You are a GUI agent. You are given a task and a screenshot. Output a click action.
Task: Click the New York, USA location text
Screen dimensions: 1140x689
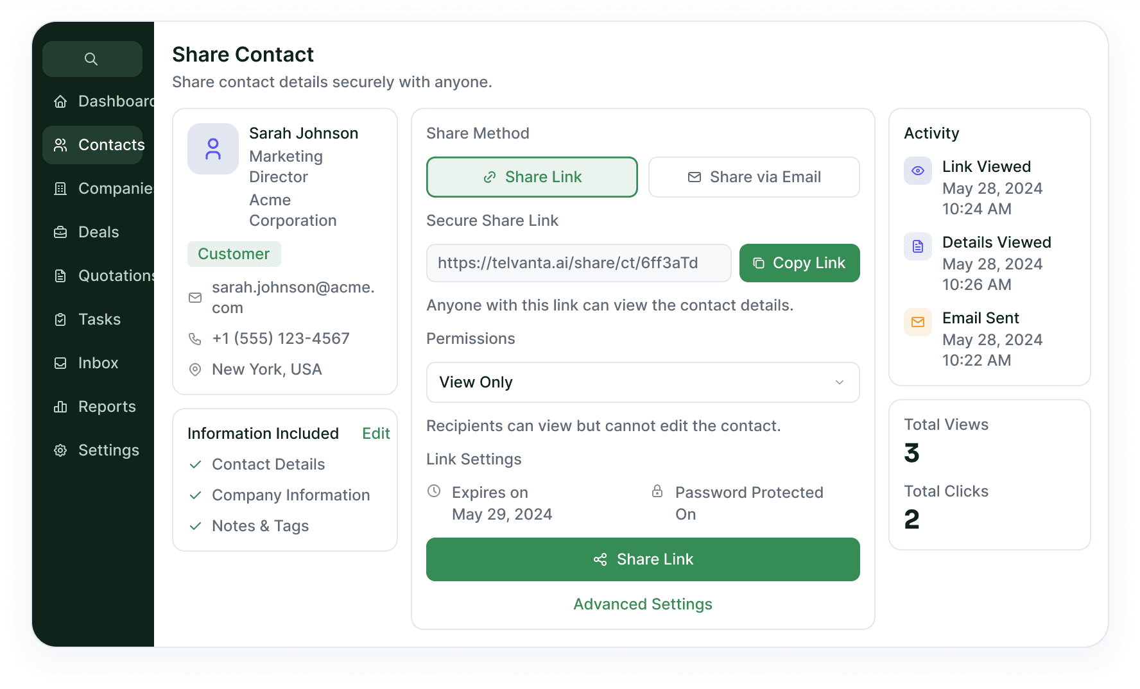267,370
